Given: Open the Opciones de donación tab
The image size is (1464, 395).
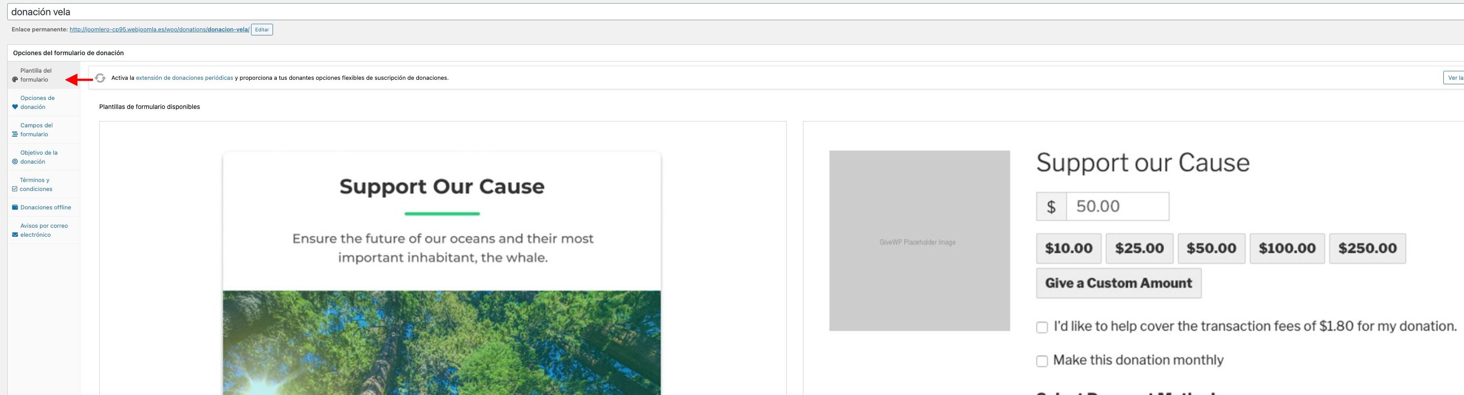Looking at the screenshot, I should 44,102.
